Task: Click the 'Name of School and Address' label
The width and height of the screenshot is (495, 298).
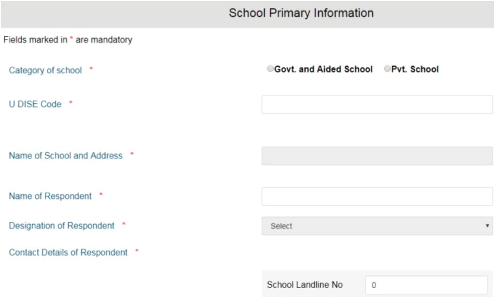Action: click(x=66, y=156)
